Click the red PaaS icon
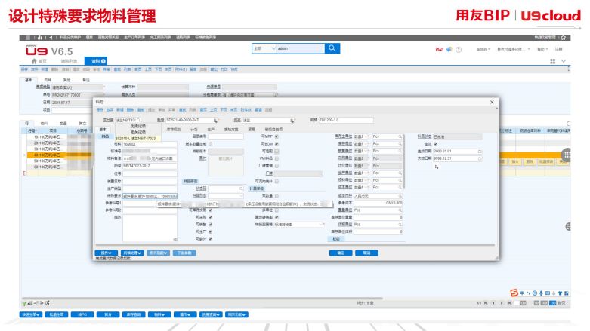 (x=439, y=49)
